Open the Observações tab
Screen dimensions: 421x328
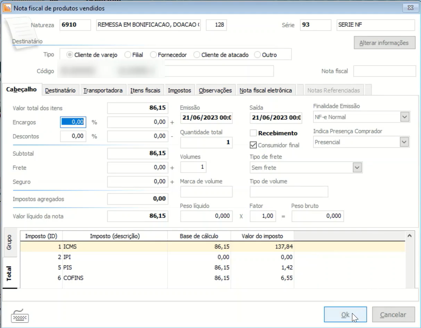coord(215,91)
